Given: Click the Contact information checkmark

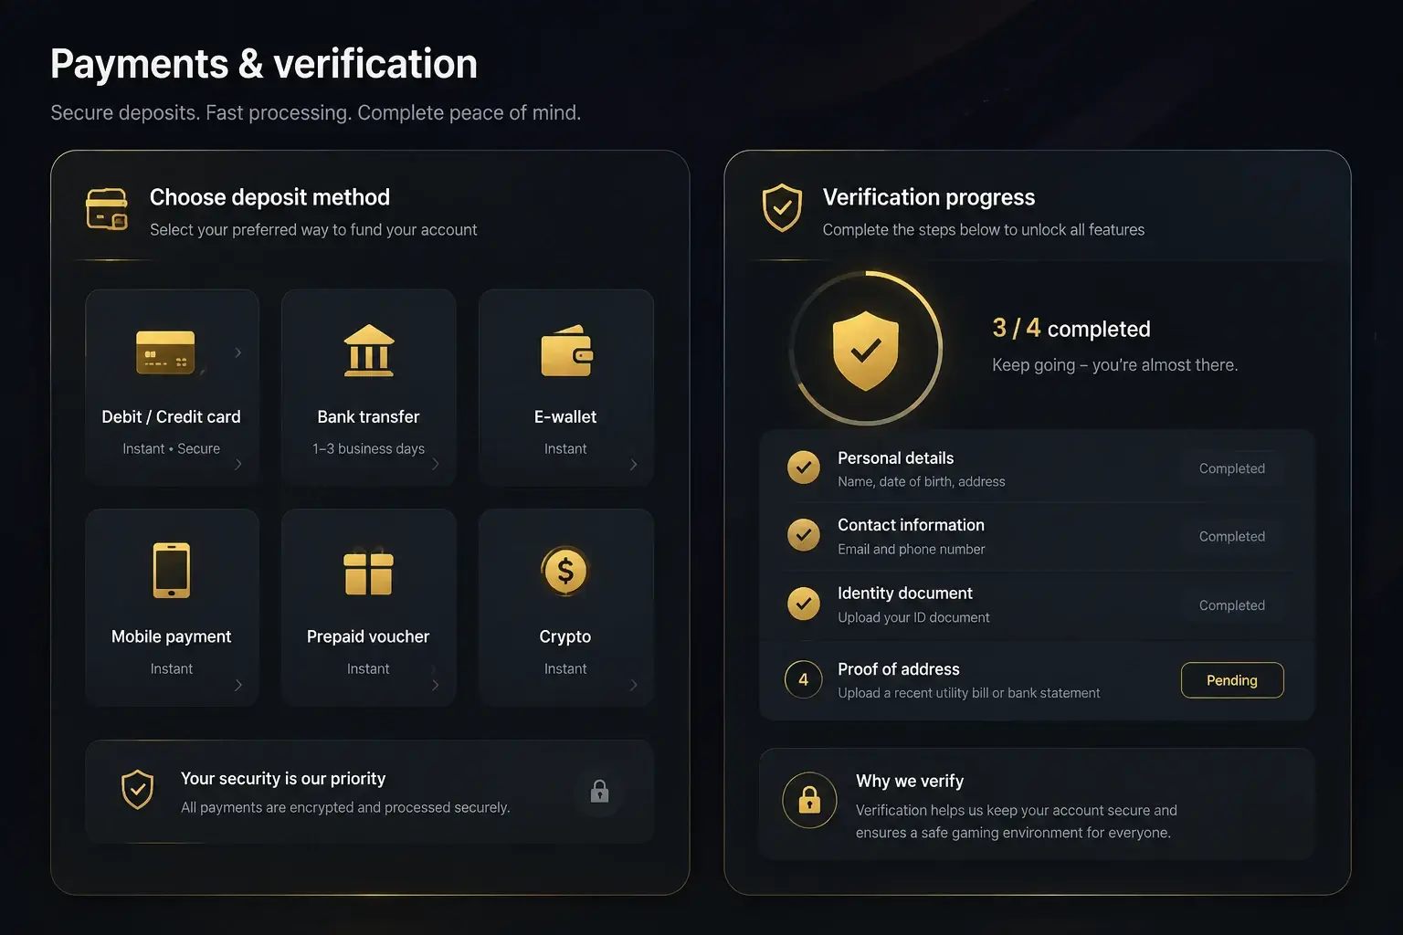Looking at the screenshot, I should coord(804,535).
